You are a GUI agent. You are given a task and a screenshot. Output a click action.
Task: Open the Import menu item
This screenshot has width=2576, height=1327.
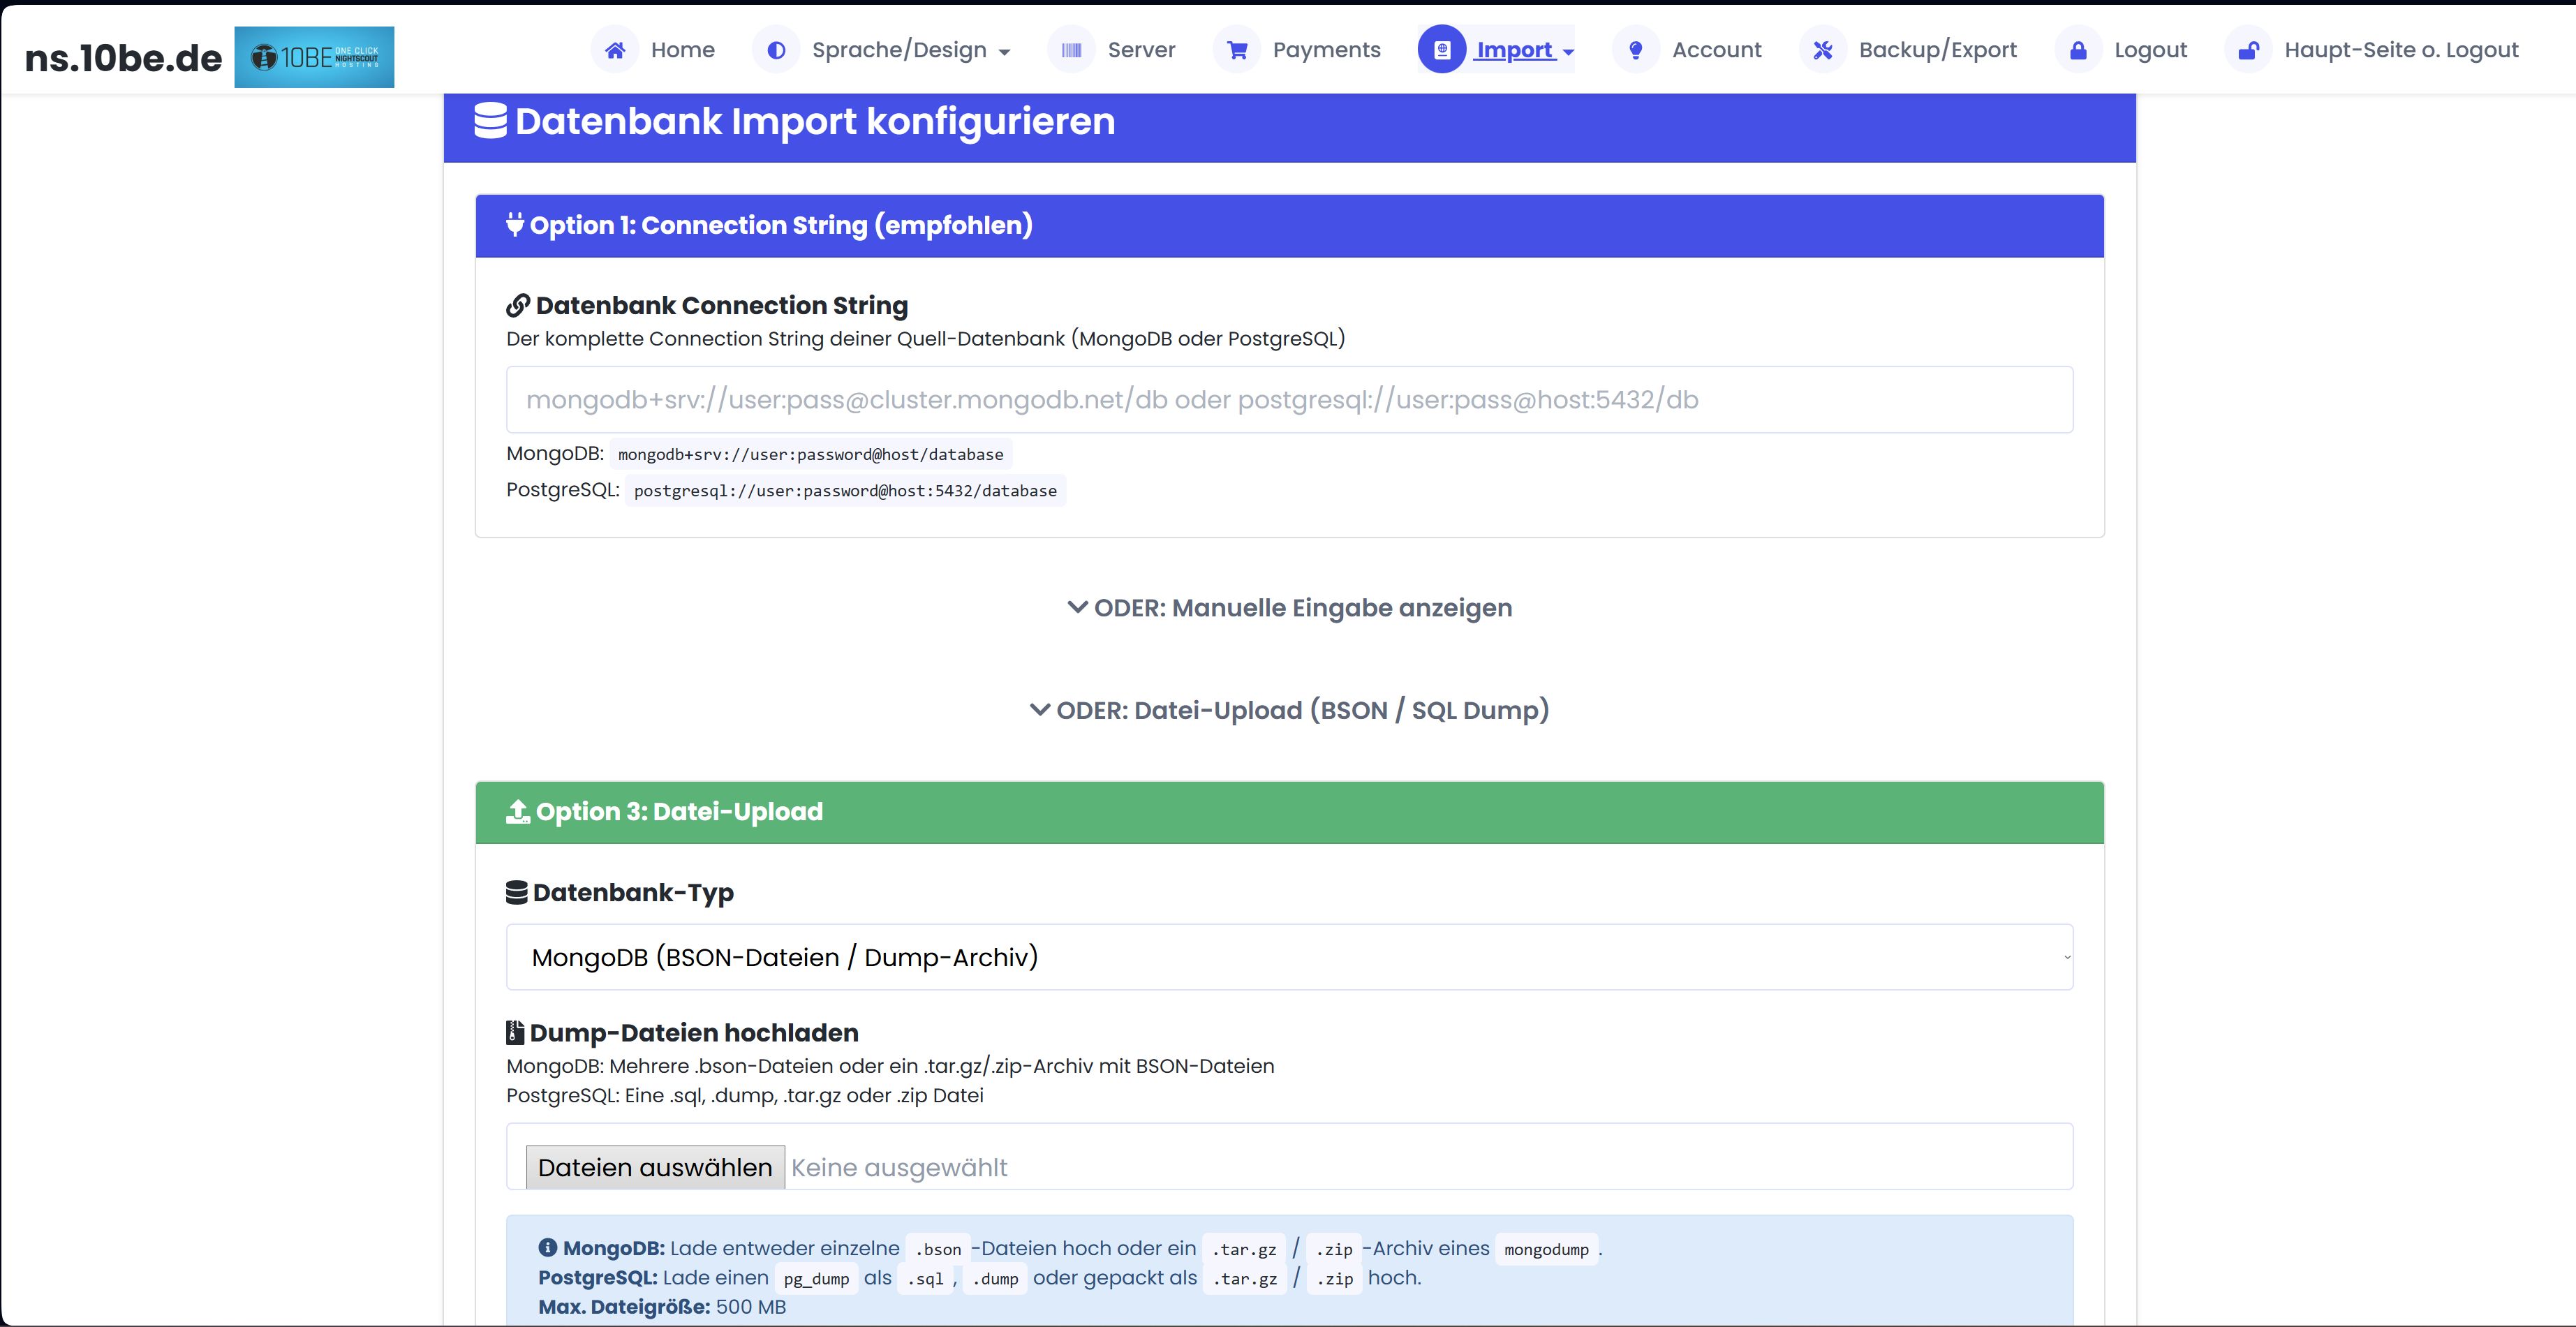point(1514,49)
